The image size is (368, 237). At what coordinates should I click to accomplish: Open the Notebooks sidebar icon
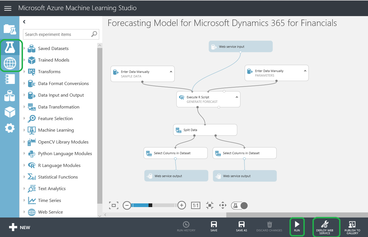pos(10,80)
